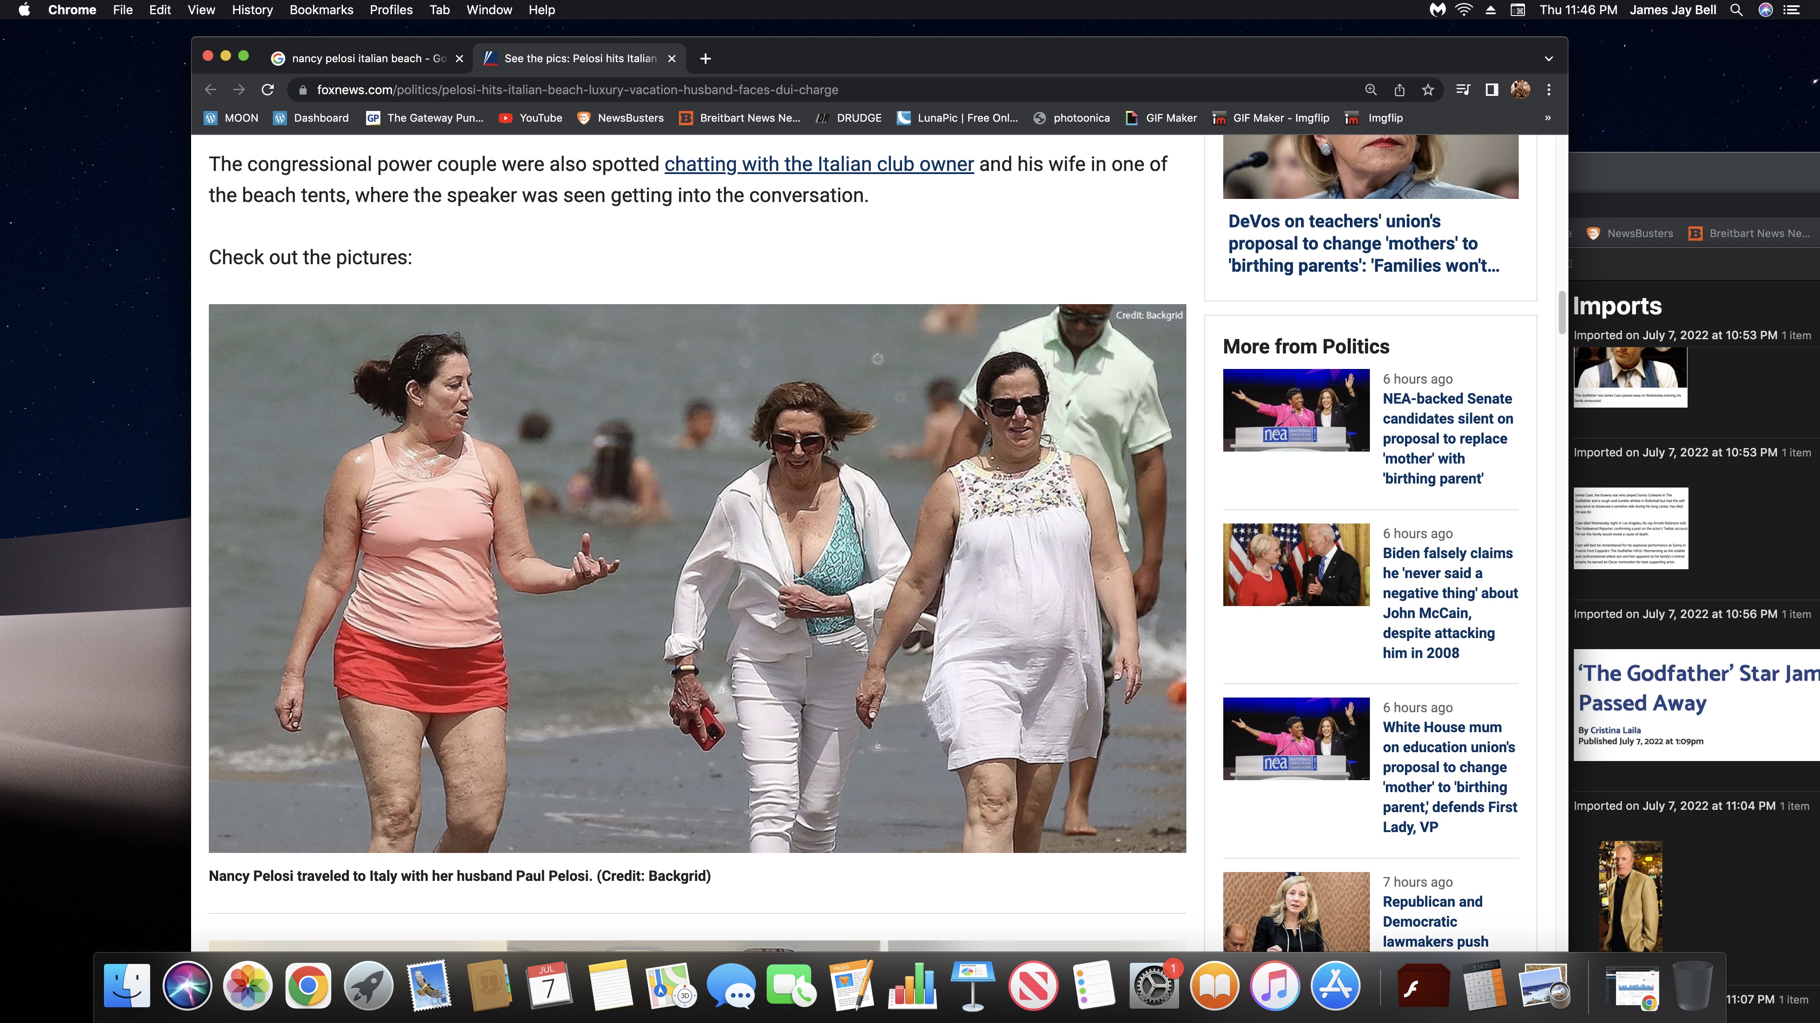Open Breitbart News bookmark in Chrome
This screenshot has width=1820, height=1023.
(740, 118)
